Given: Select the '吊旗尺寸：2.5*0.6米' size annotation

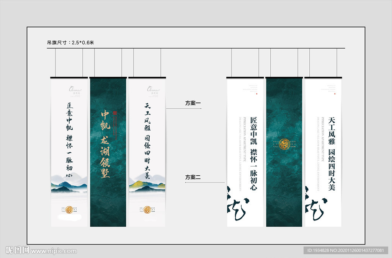Looking at the screenshot, I should [x=71, y=43].
